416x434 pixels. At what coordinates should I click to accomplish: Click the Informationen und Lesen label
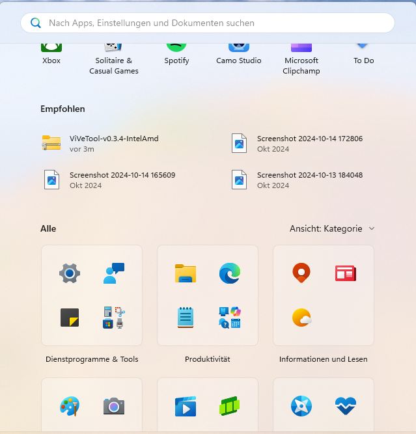323,359
